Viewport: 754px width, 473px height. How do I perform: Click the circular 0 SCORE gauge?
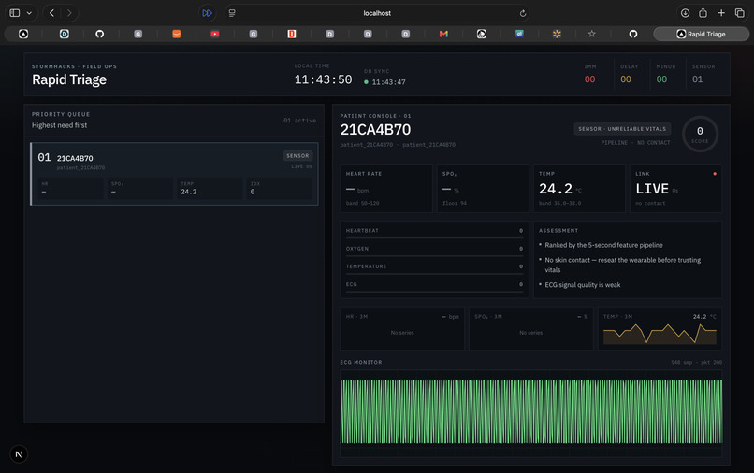tap(700, 134)
